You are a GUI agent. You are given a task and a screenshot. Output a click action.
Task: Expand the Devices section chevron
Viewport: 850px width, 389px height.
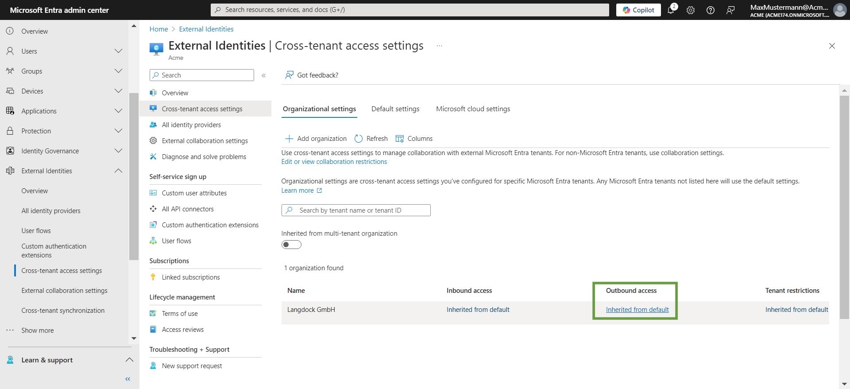point(118,91)
